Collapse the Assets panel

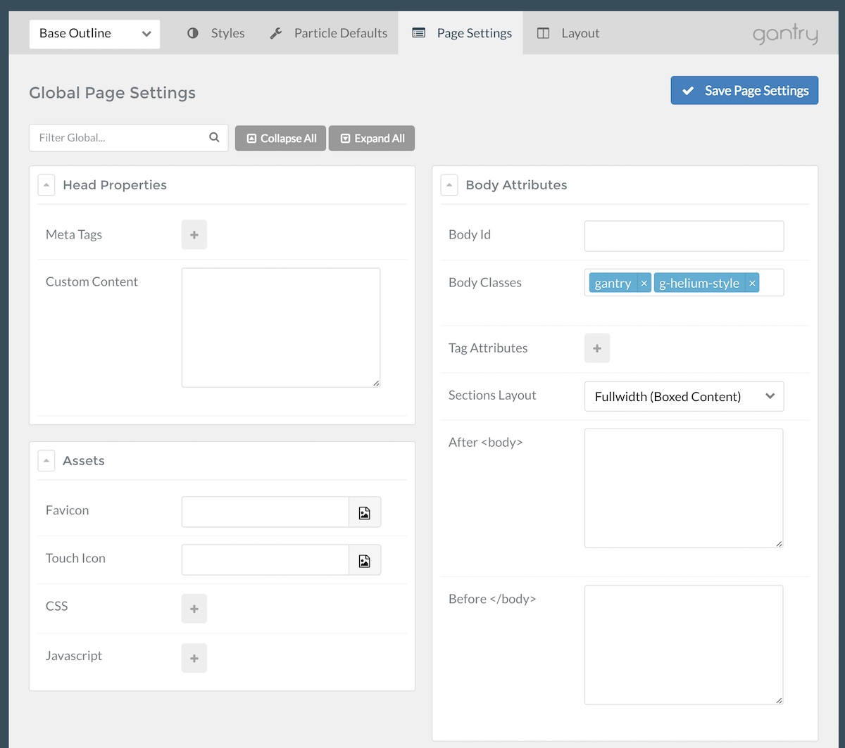pos(46,461)
